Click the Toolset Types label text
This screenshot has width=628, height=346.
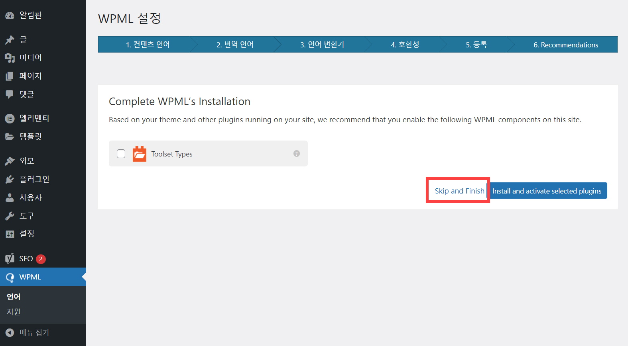pyautogui.click(x=172, y=154)
